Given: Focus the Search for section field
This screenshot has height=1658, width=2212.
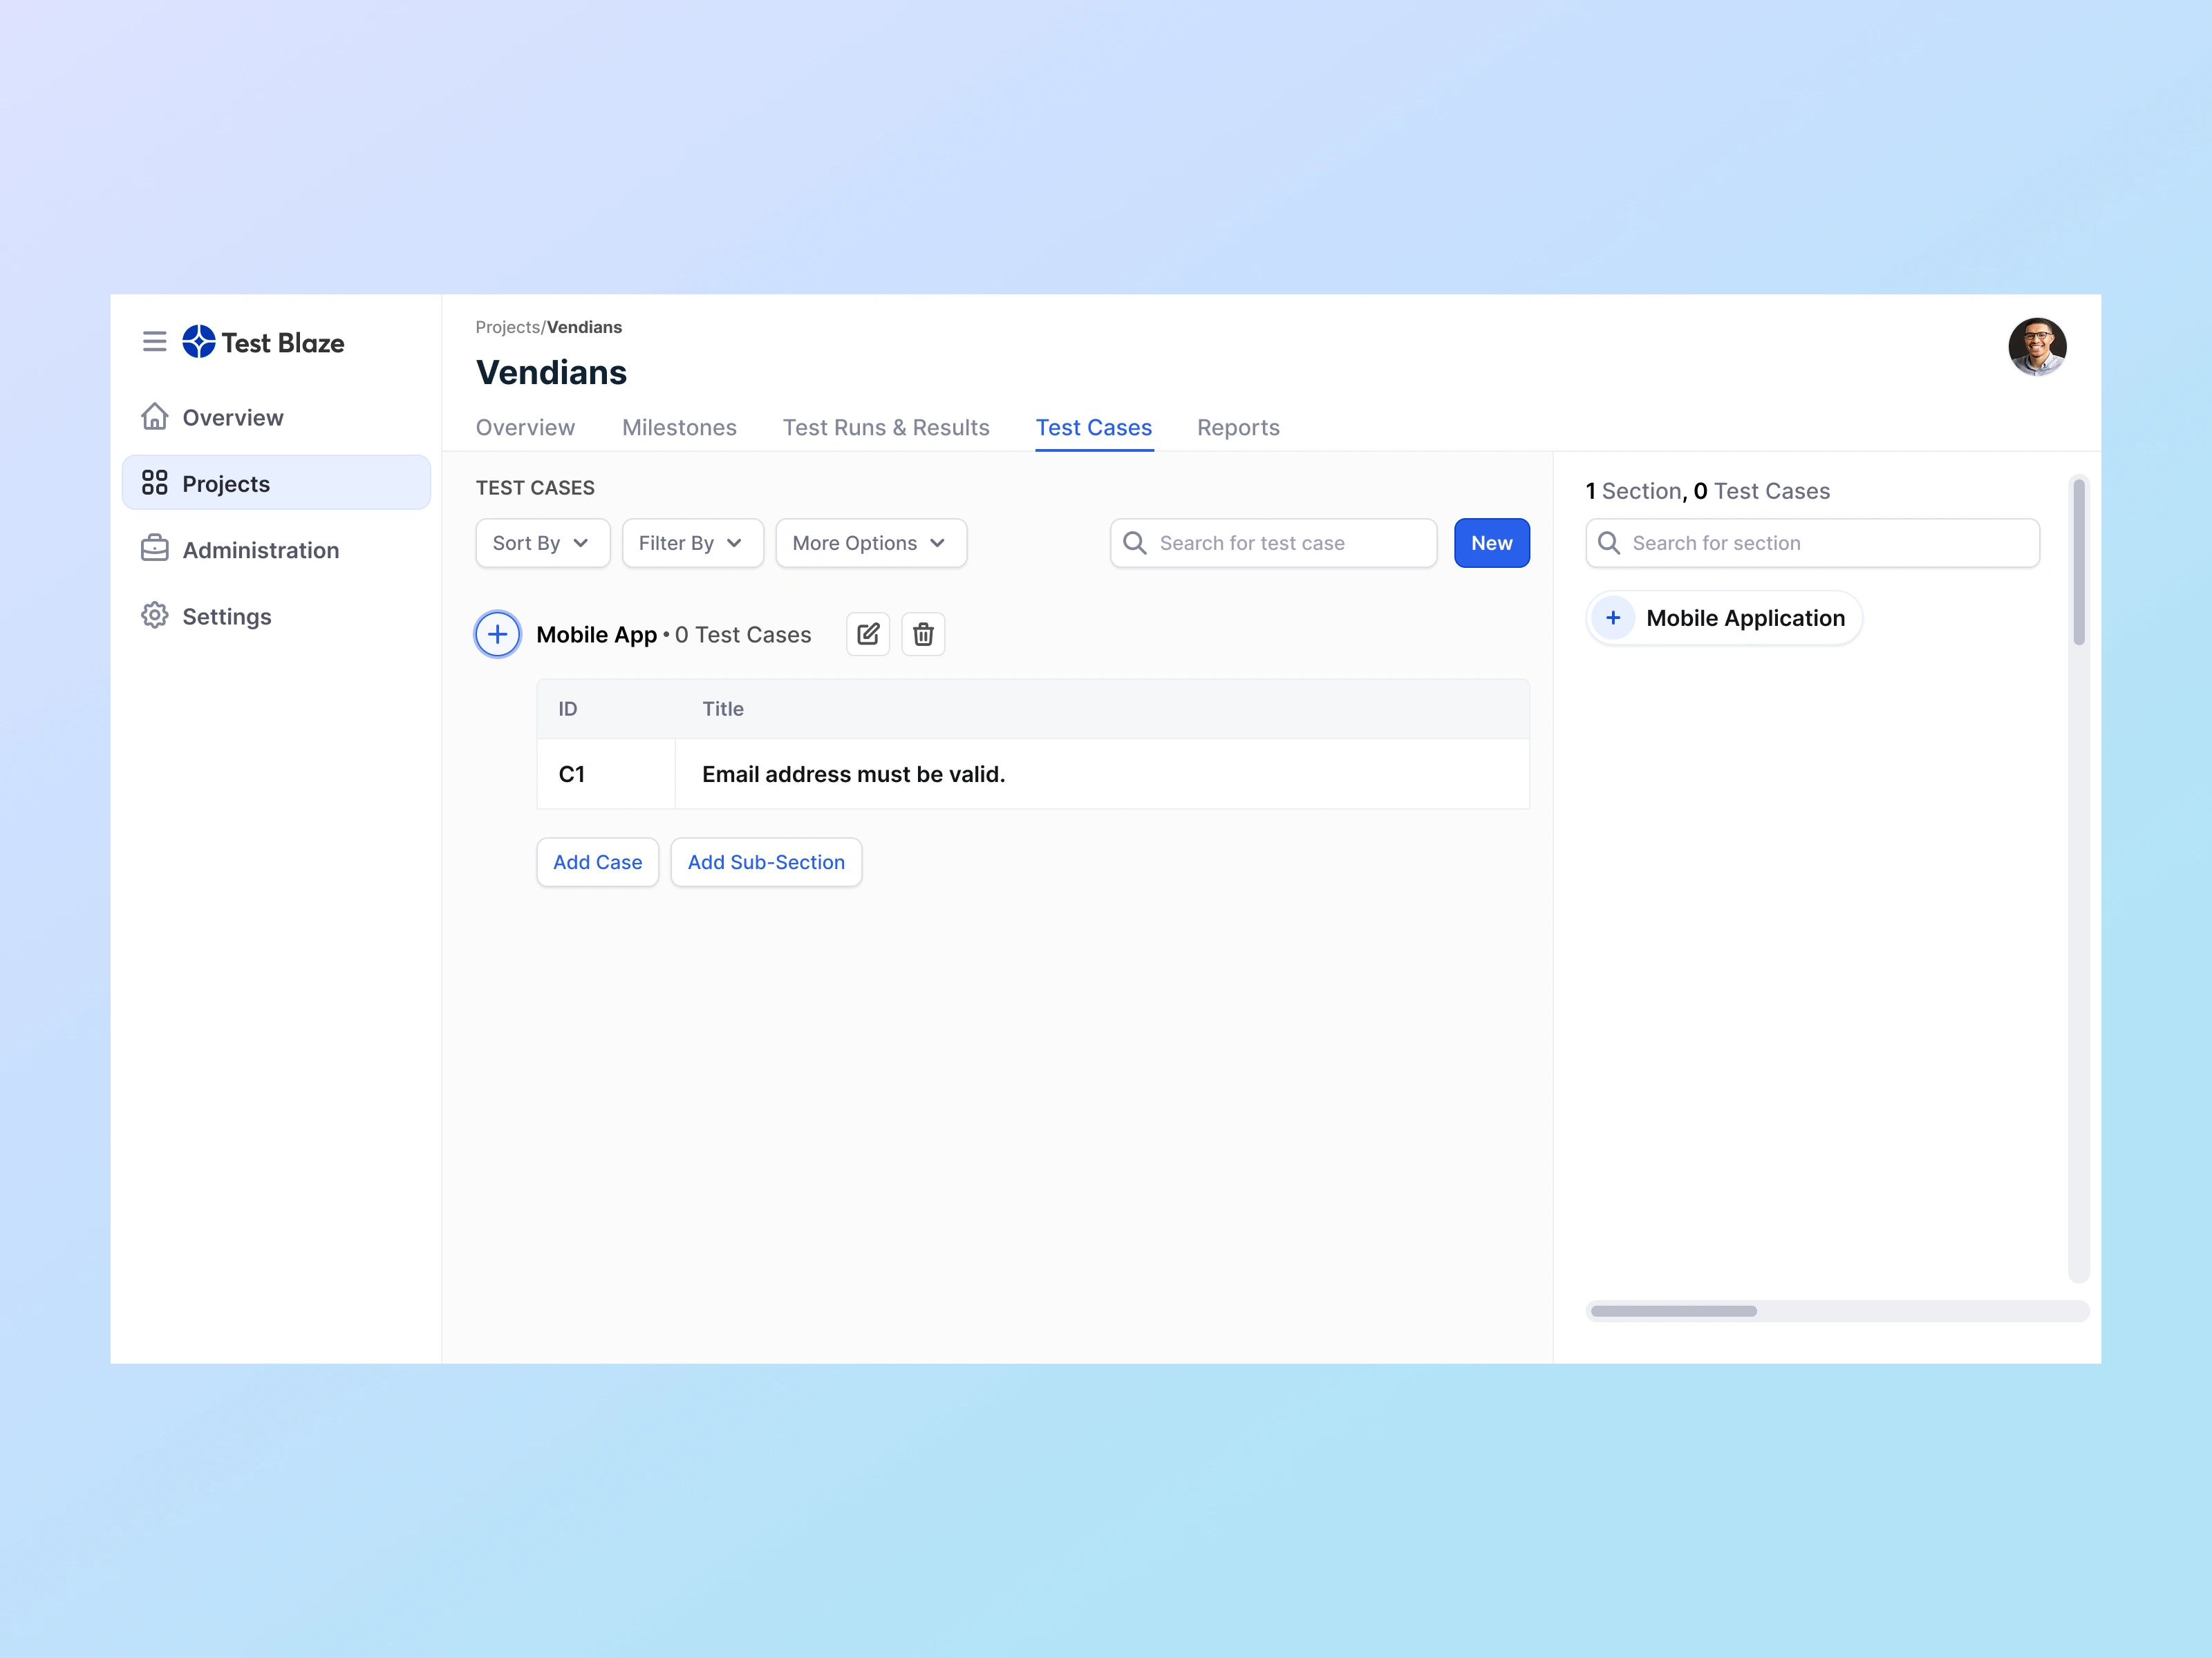Looking at the screenshot, I should click(x=1812, y=543).
